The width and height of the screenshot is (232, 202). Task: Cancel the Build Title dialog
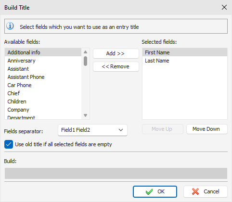click(x=206, y=191)
